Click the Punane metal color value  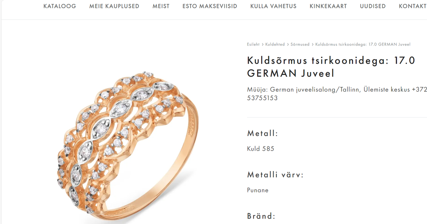pyautogui.click(x=258, y=190)
